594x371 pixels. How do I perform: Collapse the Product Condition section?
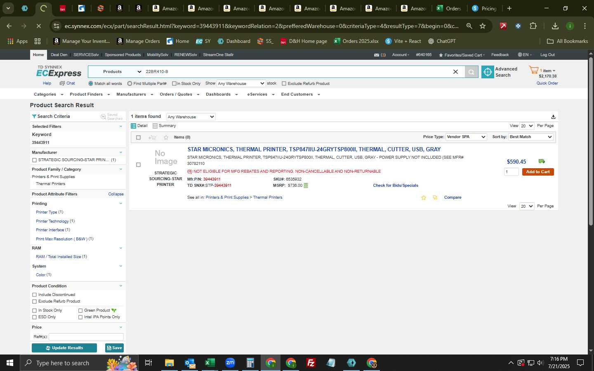(121, 286)
